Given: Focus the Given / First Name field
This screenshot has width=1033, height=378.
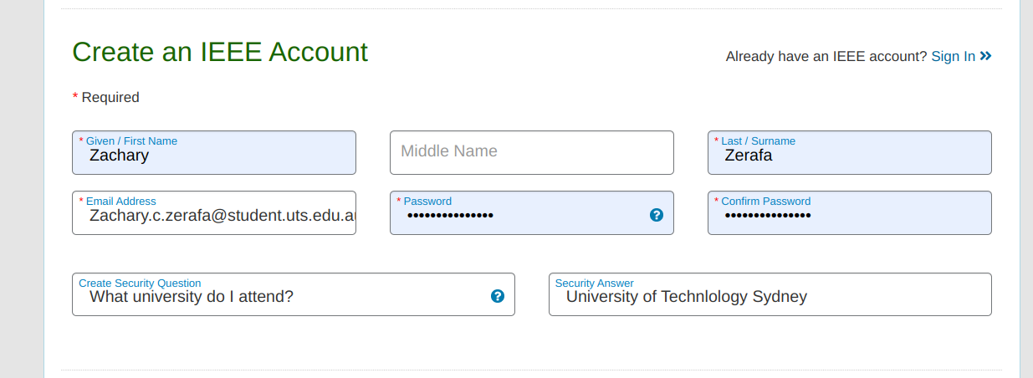Looking at the screenshot, I should 214,156.
